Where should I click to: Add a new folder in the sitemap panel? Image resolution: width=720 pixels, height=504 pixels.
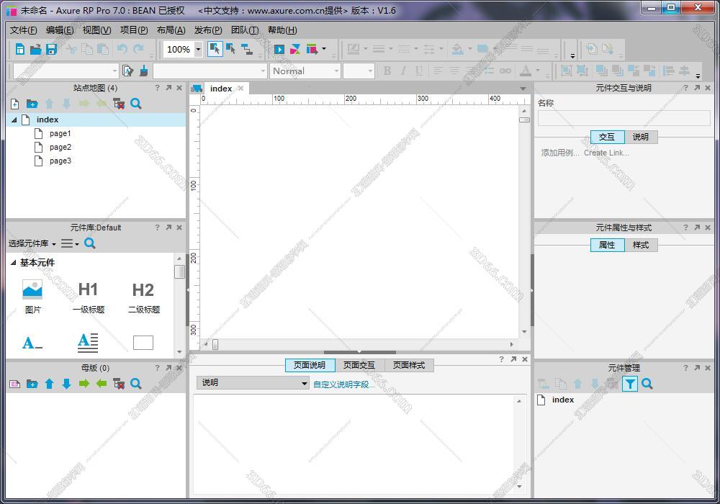(32, 104)
